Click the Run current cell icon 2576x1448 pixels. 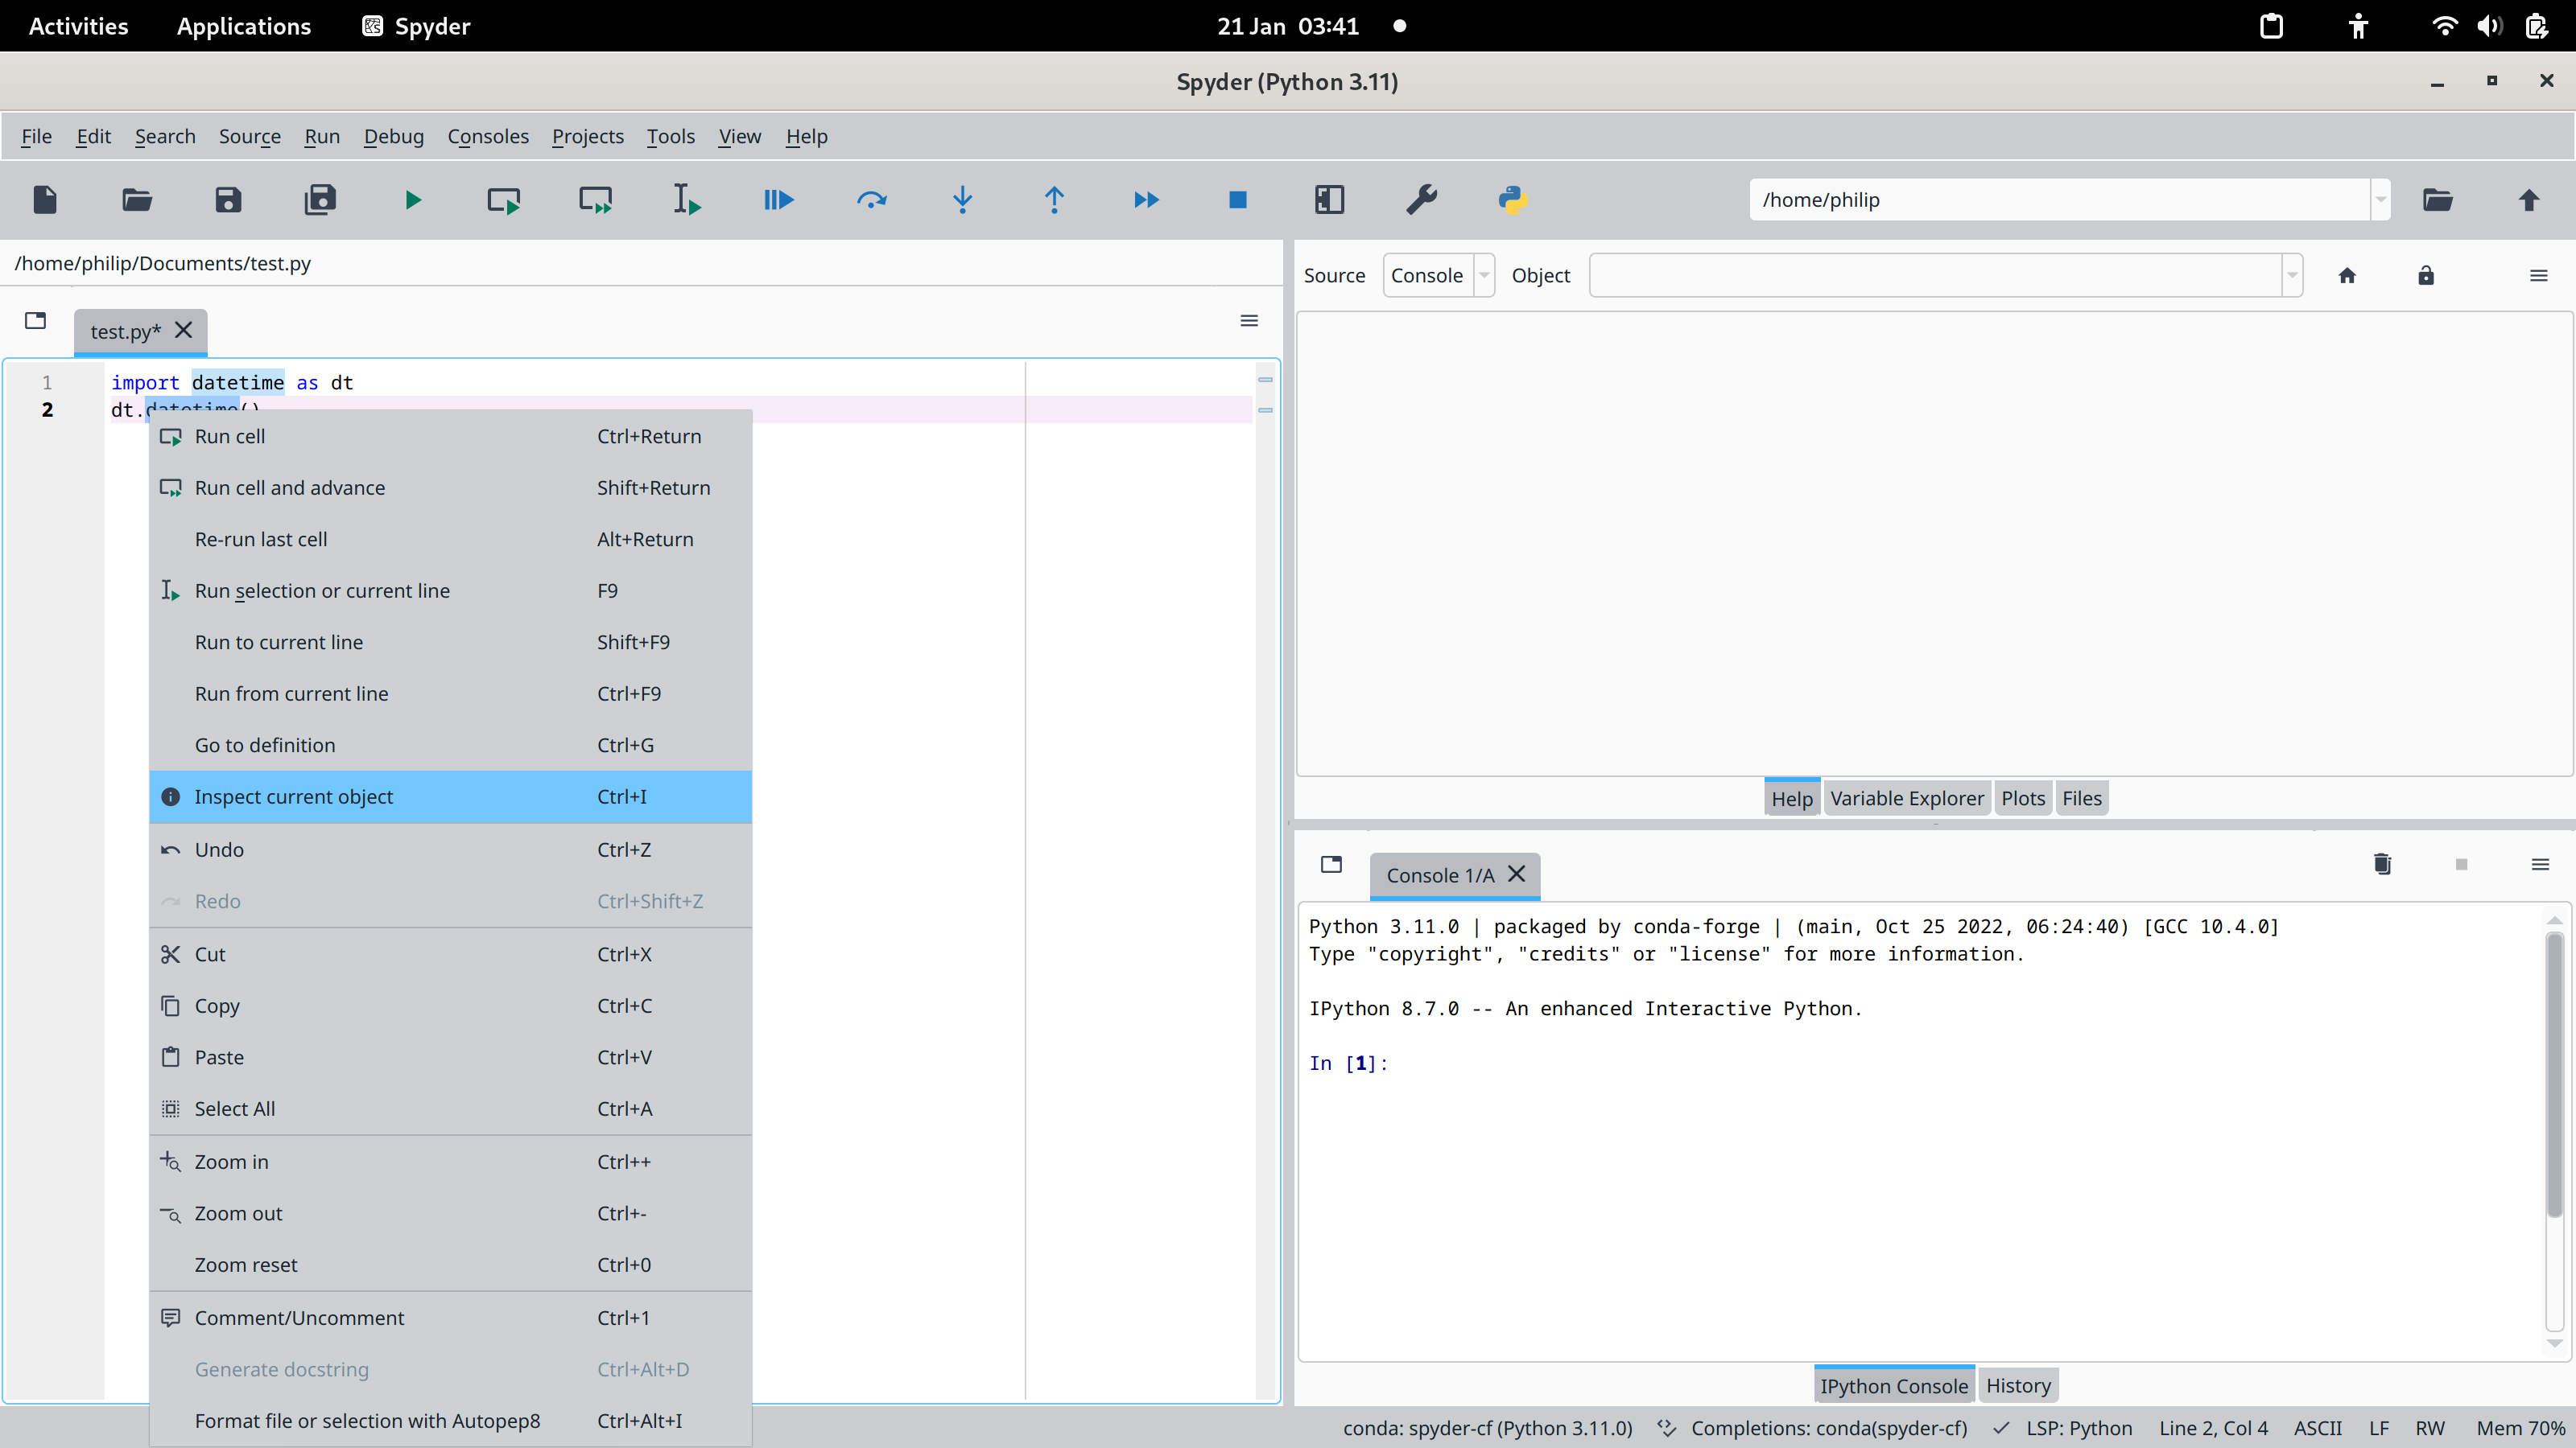(504, 200)
